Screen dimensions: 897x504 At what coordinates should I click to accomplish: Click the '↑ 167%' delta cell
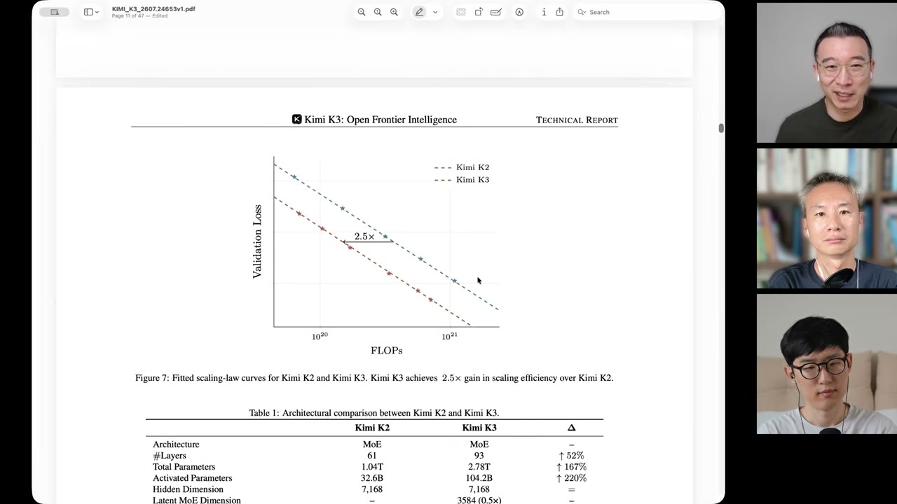(571, 467)
